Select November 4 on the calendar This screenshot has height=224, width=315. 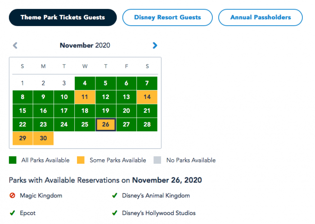coord(85,83)
